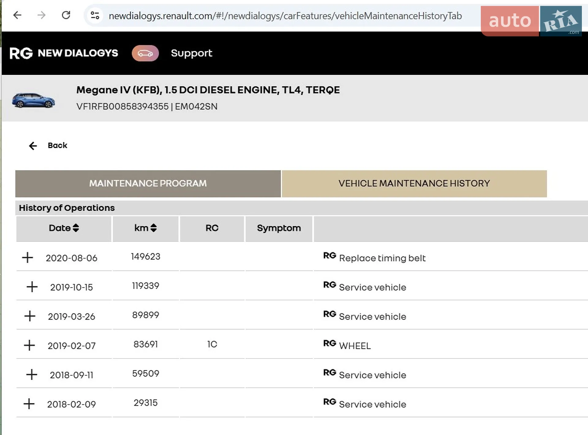
Task: Expand the 2019-10-15 operation row
Action: (x=32, y=287)
